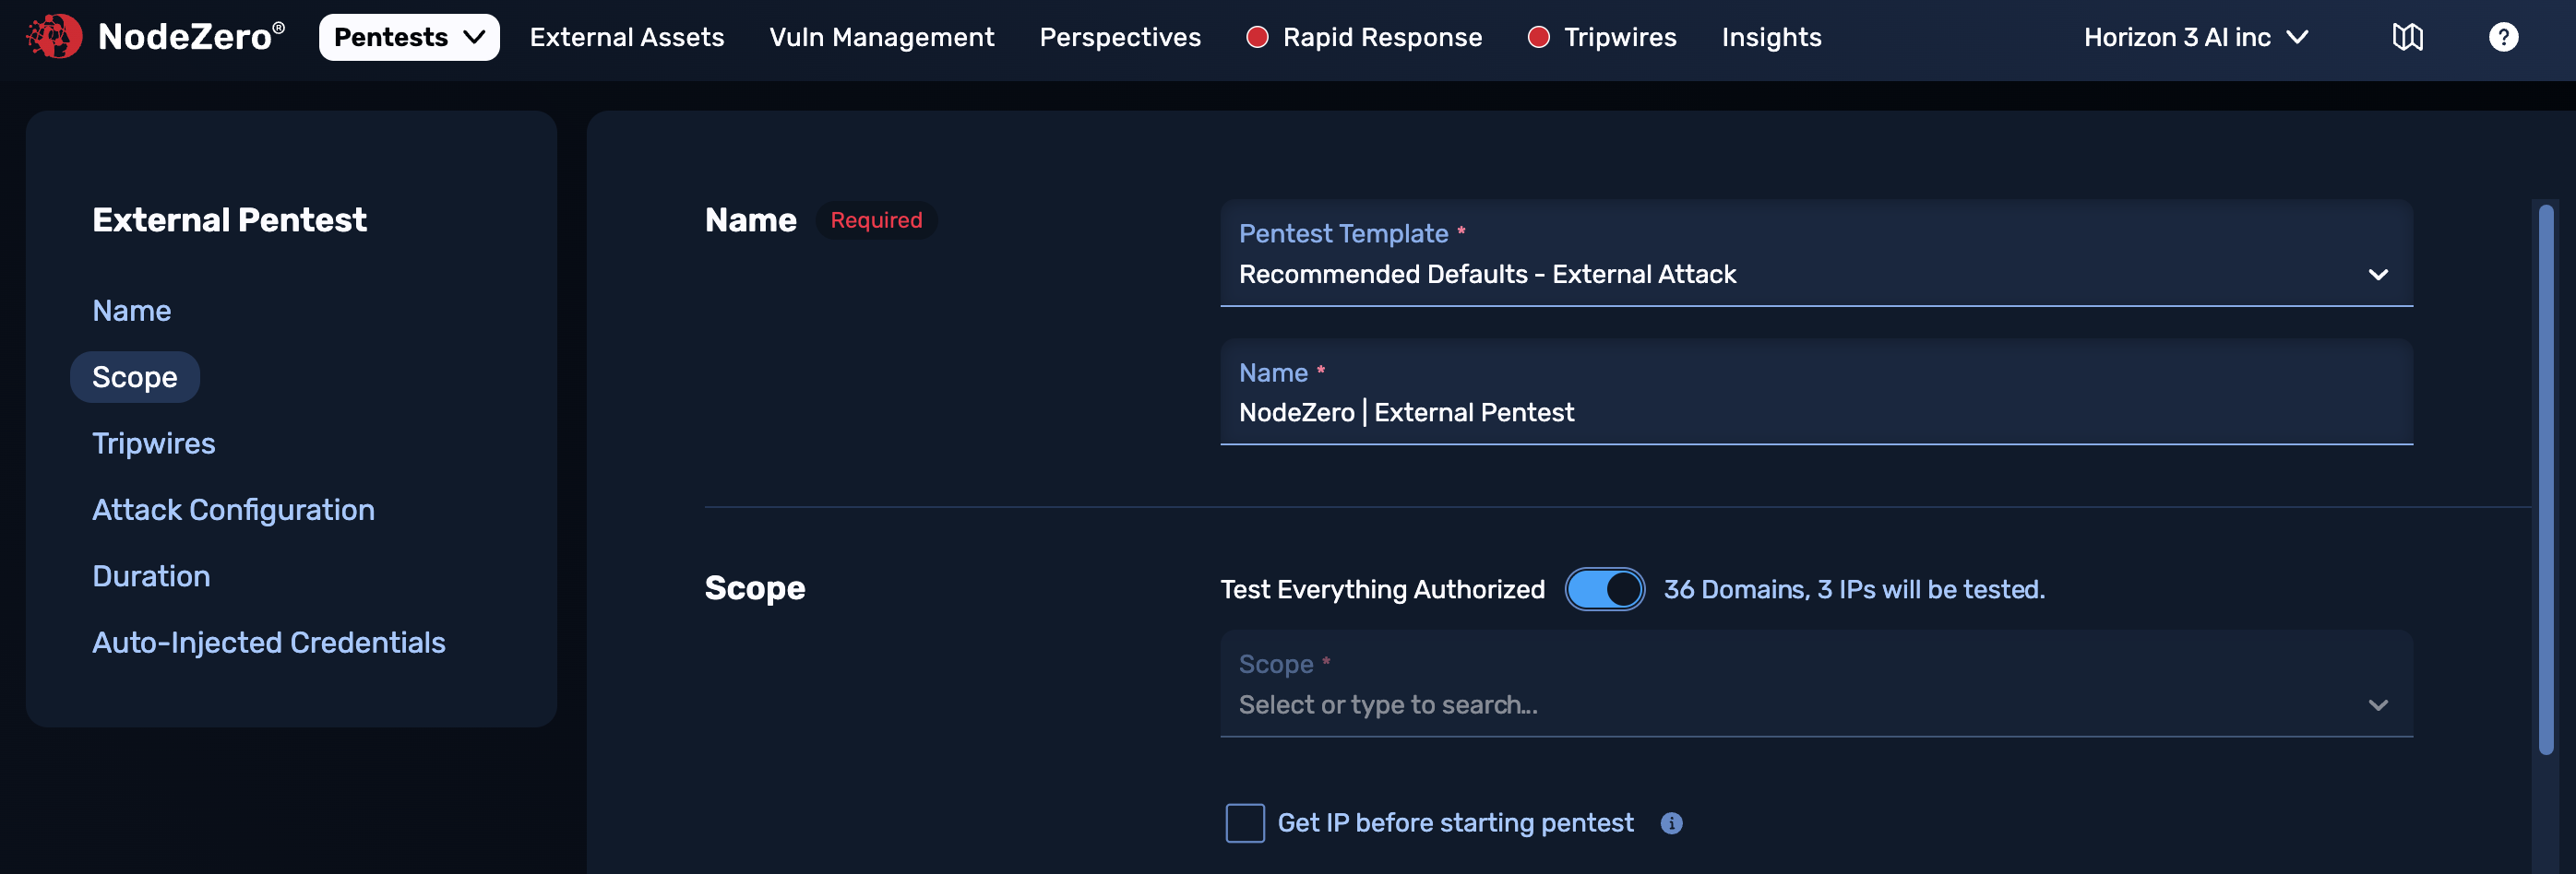Select Scope in the sidebar
Screen dimensions: 2576x874
point(135,376)
